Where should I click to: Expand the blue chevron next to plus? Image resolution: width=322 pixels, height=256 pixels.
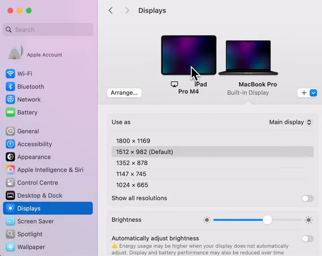tap(314, 93)
